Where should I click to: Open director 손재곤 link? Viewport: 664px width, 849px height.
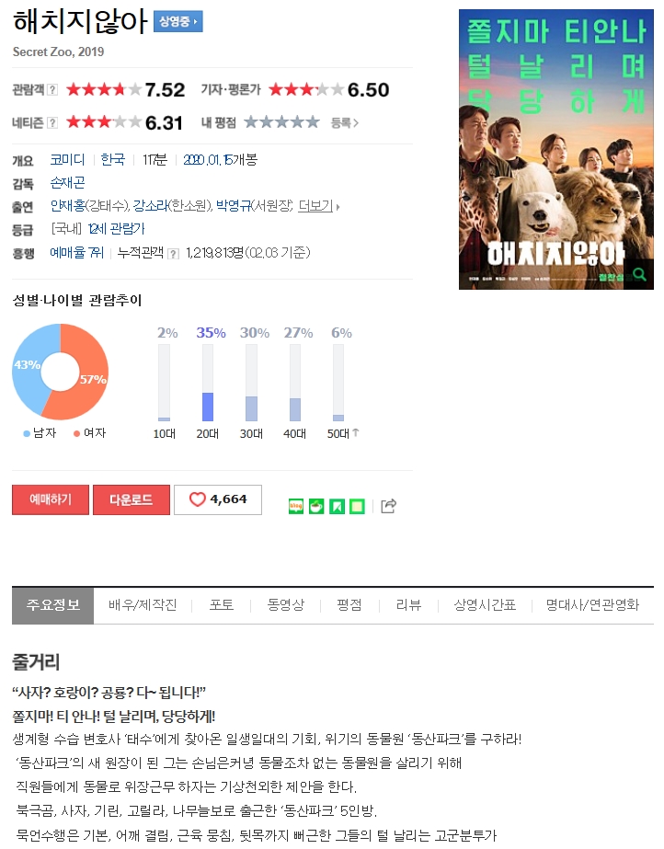(x=68, y=183)
